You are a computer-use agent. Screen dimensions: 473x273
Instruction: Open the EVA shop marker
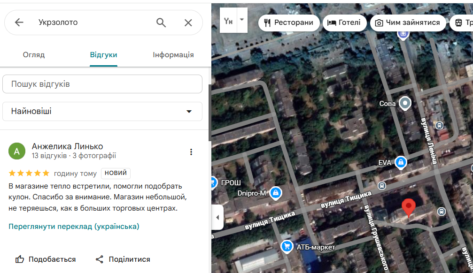click(x=401, y=163)
